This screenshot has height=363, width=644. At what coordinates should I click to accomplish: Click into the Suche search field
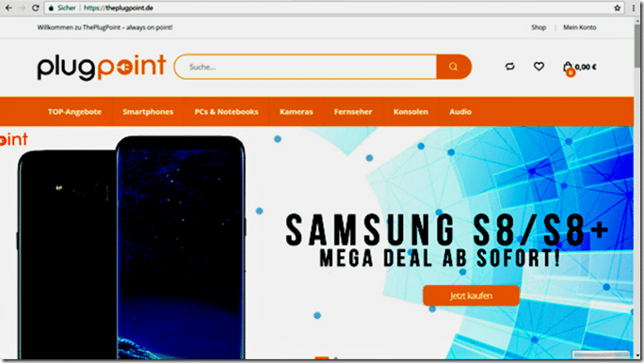point(306,67)
